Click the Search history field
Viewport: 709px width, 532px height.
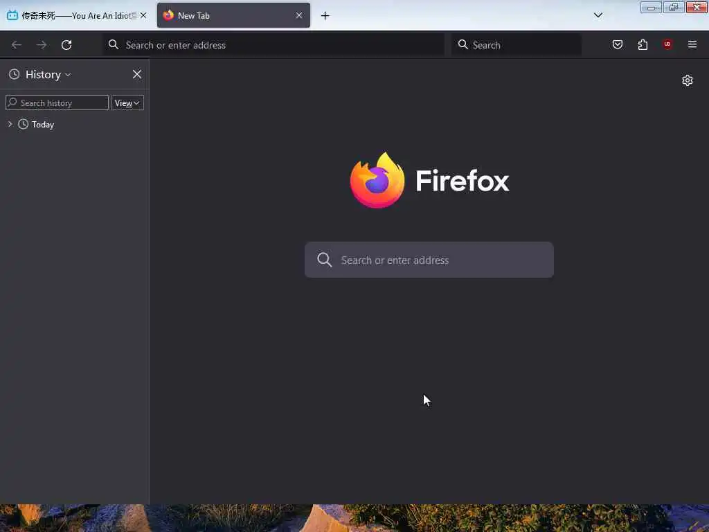pos(57,103)
